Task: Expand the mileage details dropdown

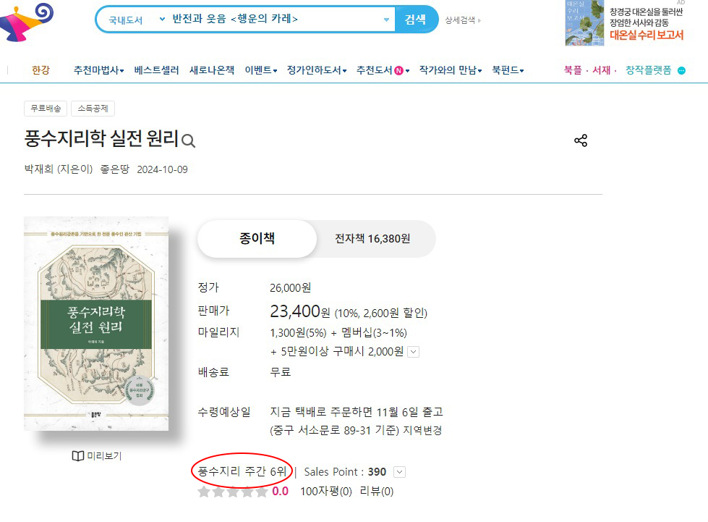Action: pos(414,352)
